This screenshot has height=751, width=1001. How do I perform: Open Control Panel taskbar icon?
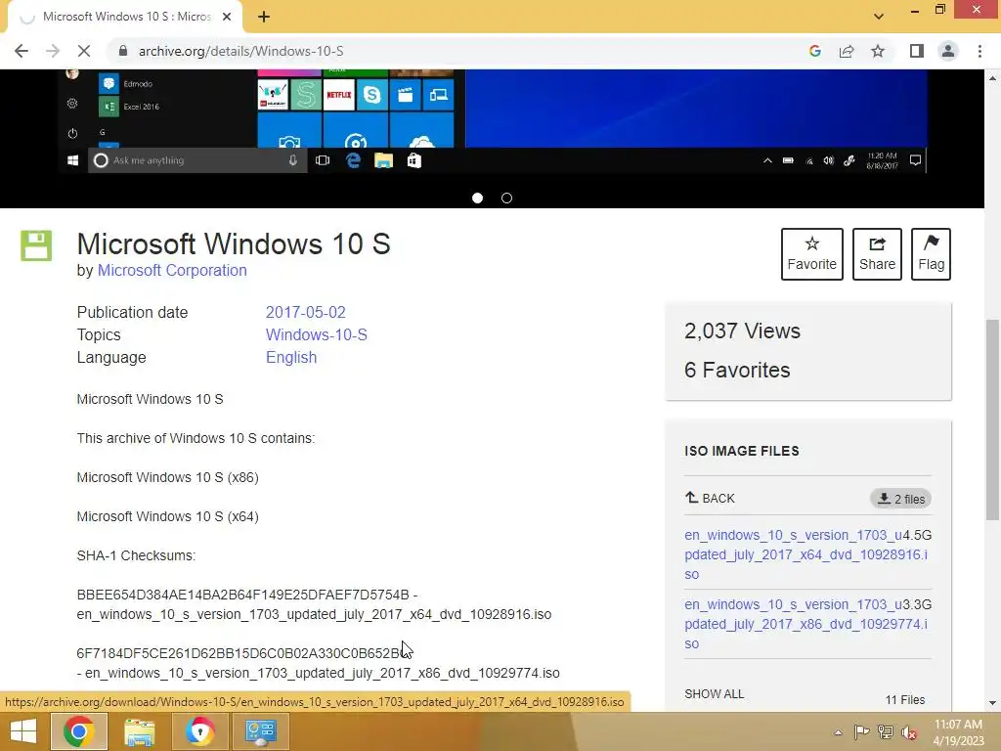coord(260,731)
